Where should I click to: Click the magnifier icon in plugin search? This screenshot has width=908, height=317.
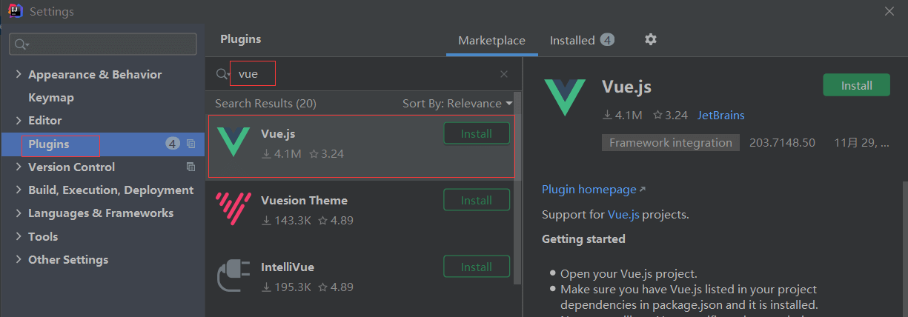(x=222, y=74)
